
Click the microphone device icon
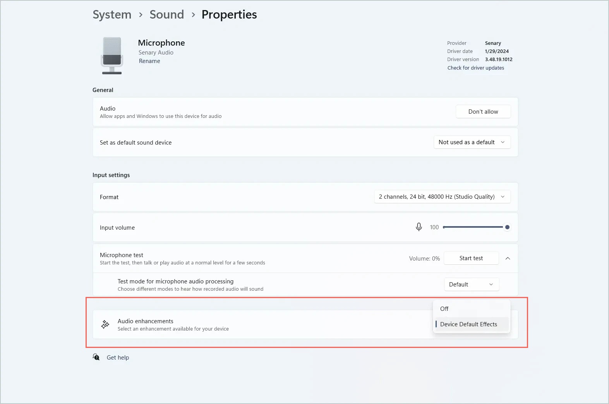click(x=112, y=55)
